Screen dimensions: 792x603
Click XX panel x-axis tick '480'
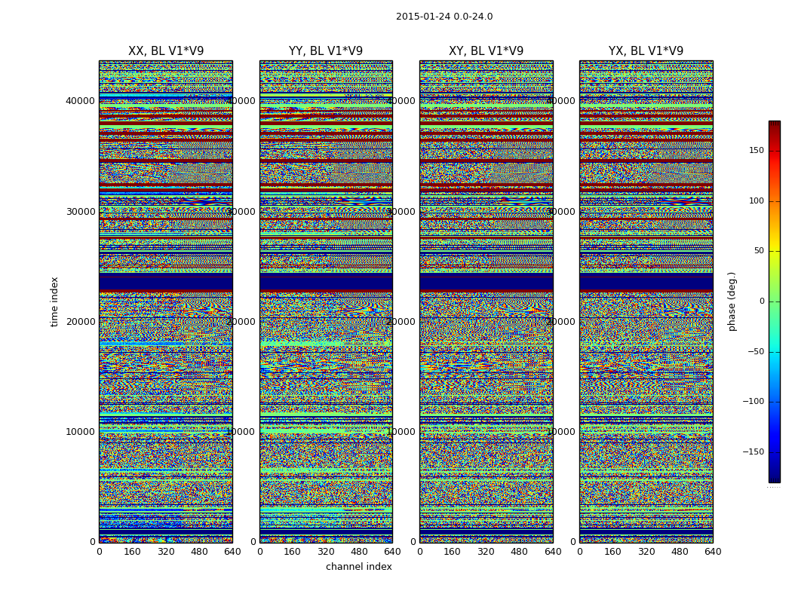point(199,552)
